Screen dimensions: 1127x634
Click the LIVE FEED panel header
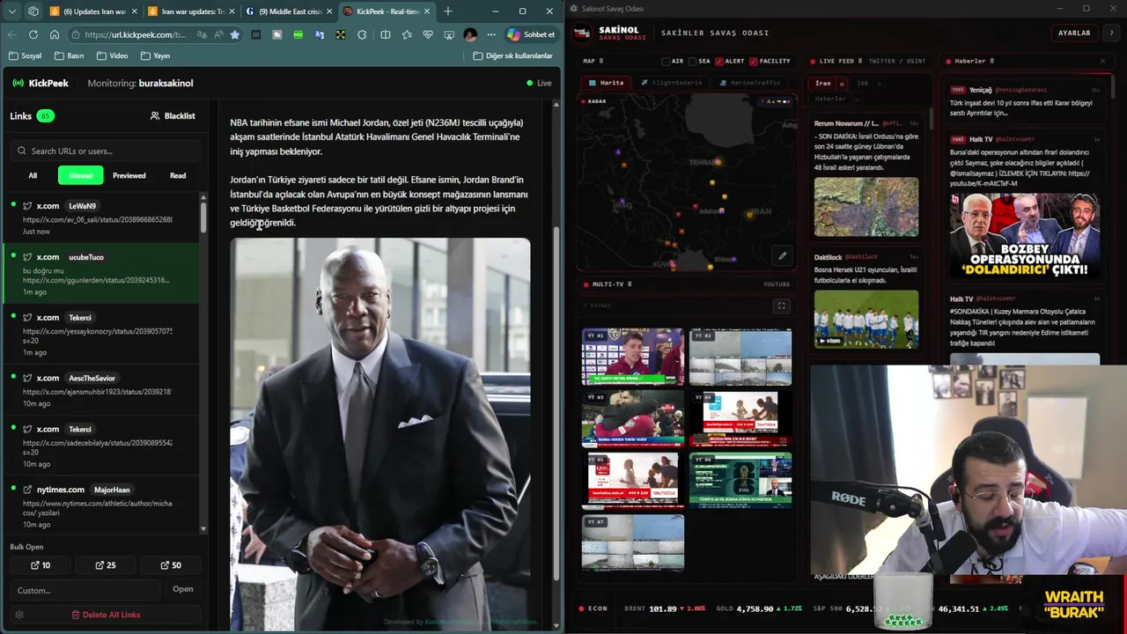[x=868, y=61]
